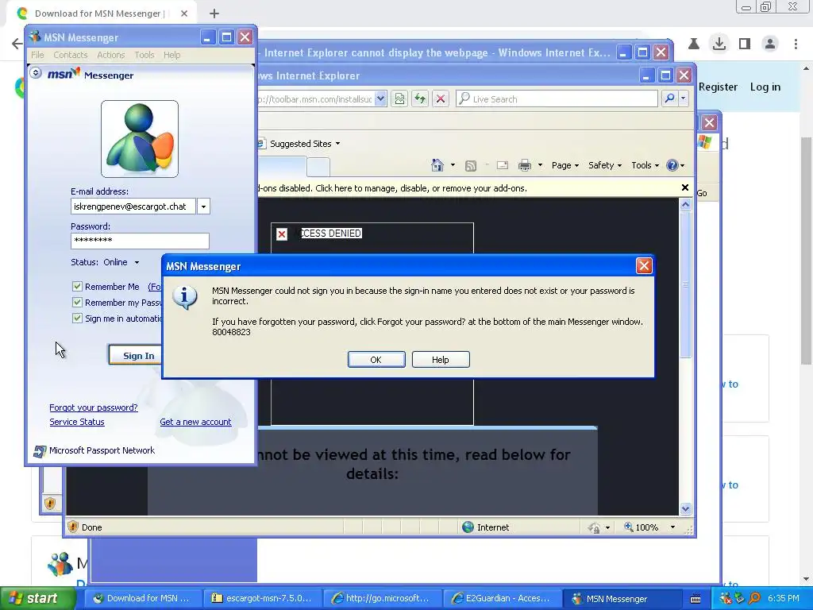The width and height of the screenshot is (813, 610).
Task: Click the Live Search box
Action: (557, 98)
